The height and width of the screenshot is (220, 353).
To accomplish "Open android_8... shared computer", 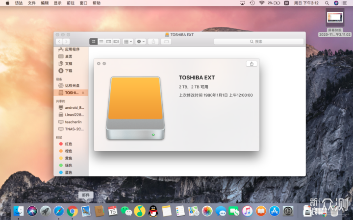I will coord(71,107).
